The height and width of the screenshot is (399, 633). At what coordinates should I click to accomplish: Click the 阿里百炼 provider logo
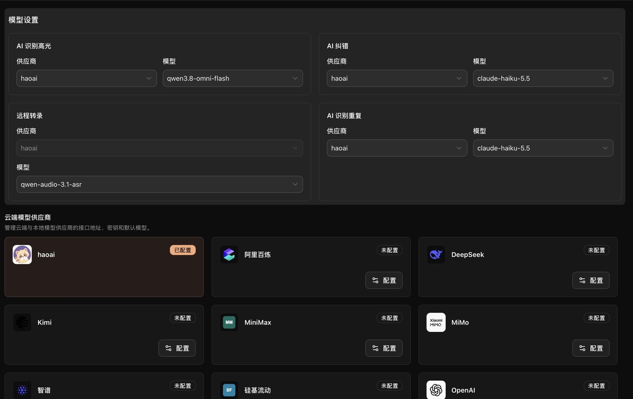(229, 255)
